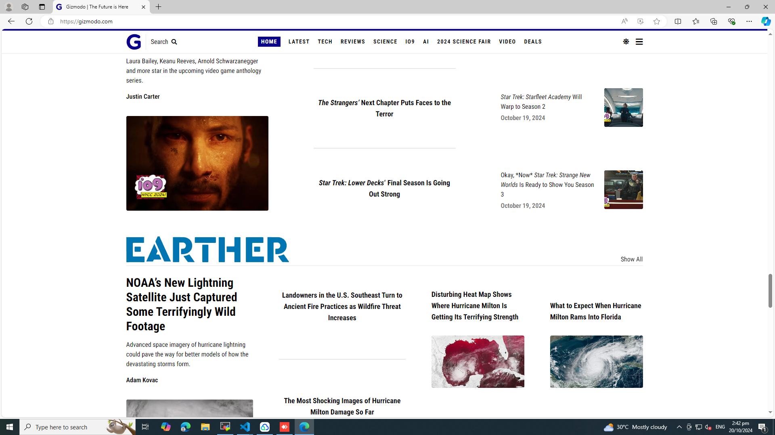
Task: Click the EARTHER section logo
Action: pyautogui.click(x=207, y=249)
